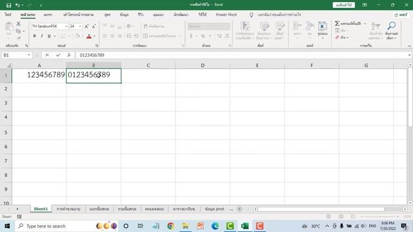Open the File tab
This screenshot has width=413, height=232.
tap(8, 15)
